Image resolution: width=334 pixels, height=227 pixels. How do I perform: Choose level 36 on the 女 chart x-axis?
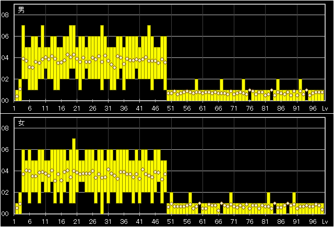[x=124, y=222]
